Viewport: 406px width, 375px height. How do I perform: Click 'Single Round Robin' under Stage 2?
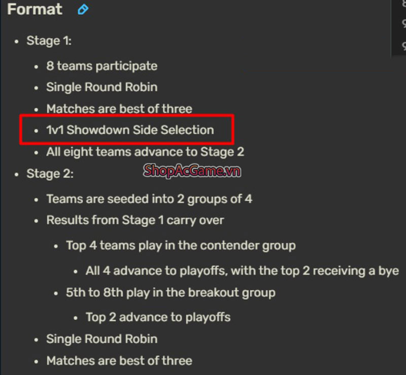[x=102, y=339]
